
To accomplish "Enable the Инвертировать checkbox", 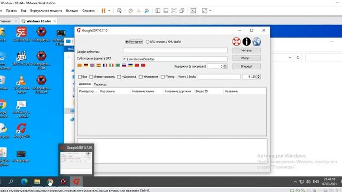I will click(x=91, y=77).
